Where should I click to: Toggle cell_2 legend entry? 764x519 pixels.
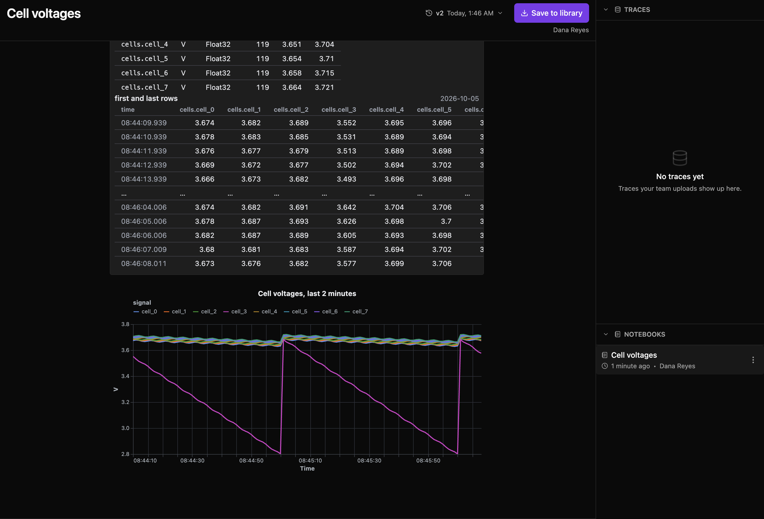click(204, 312)
